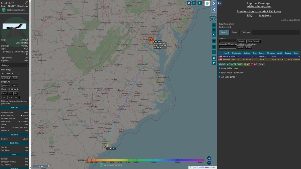The width and height of the screenshot is (301, 169).
Task: Toggle the R map button
Action: click(214, 58)
